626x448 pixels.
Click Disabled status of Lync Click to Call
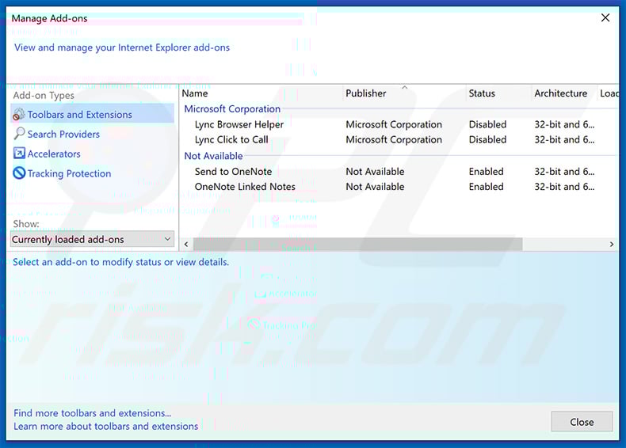point(487,139)
